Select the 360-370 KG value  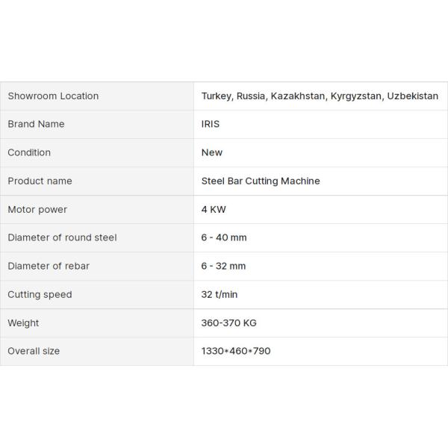229,323
